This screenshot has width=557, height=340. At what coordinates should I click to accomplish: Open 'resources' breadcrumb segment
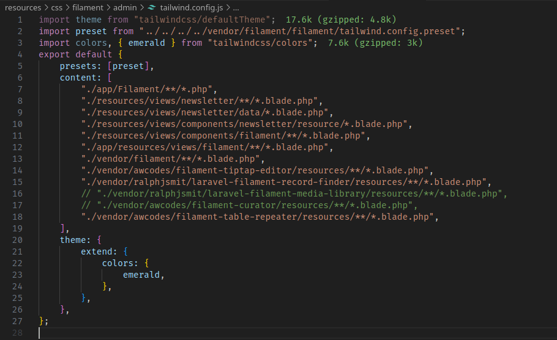[x=23, y=7]
